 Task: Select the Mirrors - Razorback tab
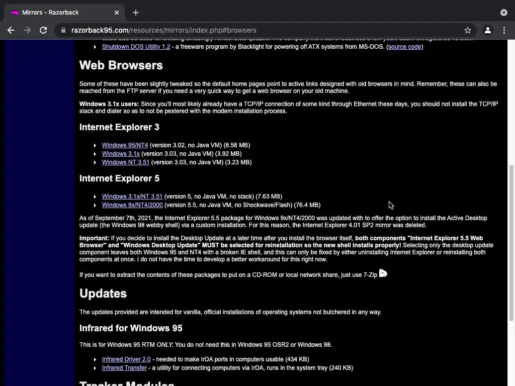pos(64,13)
